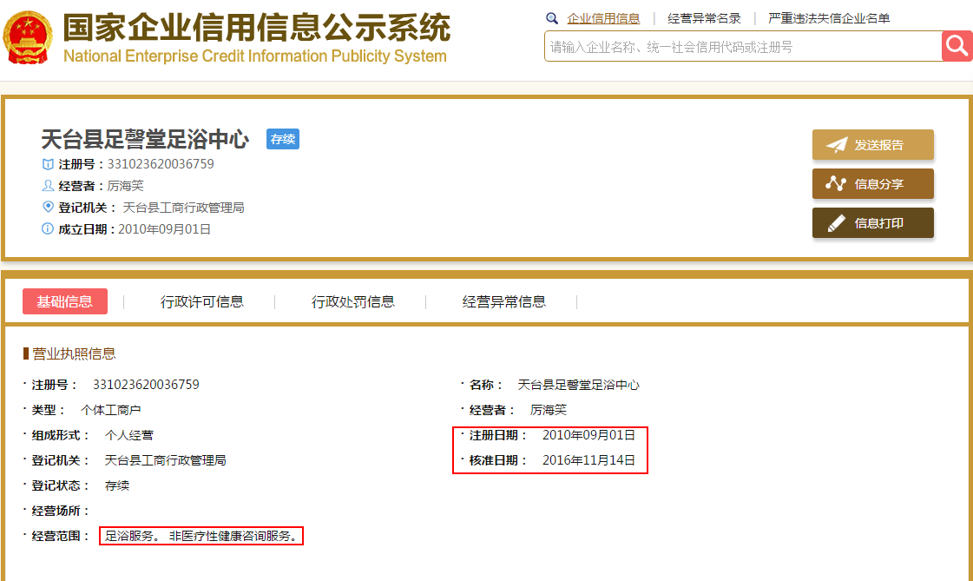Click the 国家企业信用信息公示系统 site title
Screen dimensions: 973x581
pyautogui.click(x=257, y=27)
